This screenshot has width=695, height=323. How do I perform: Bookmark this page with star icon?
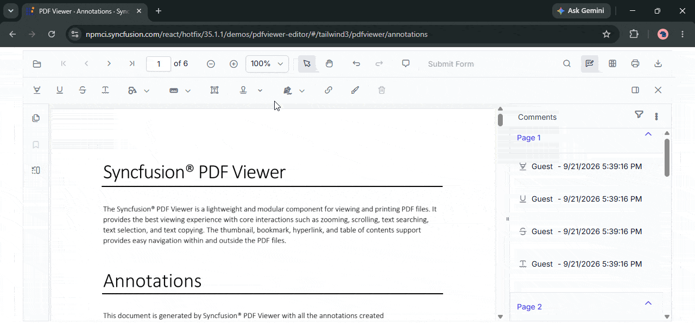point(606,34)
